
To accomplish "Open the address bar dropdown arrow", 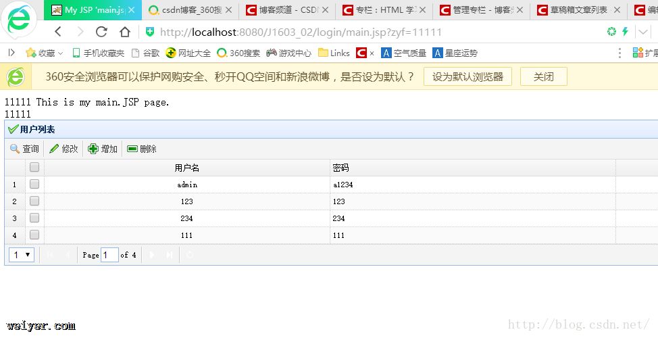I will click(x=643, y=32).
